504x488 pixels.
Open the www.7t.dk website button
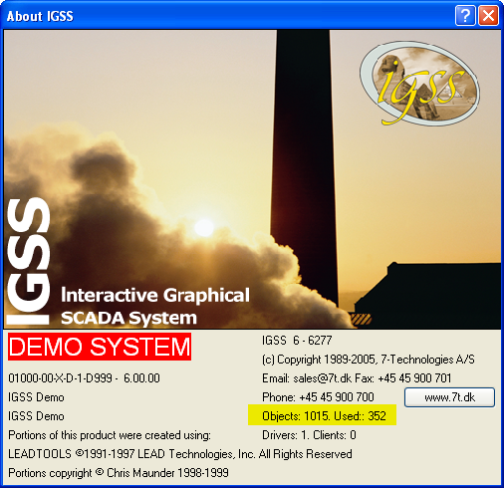tap(449, 397)
